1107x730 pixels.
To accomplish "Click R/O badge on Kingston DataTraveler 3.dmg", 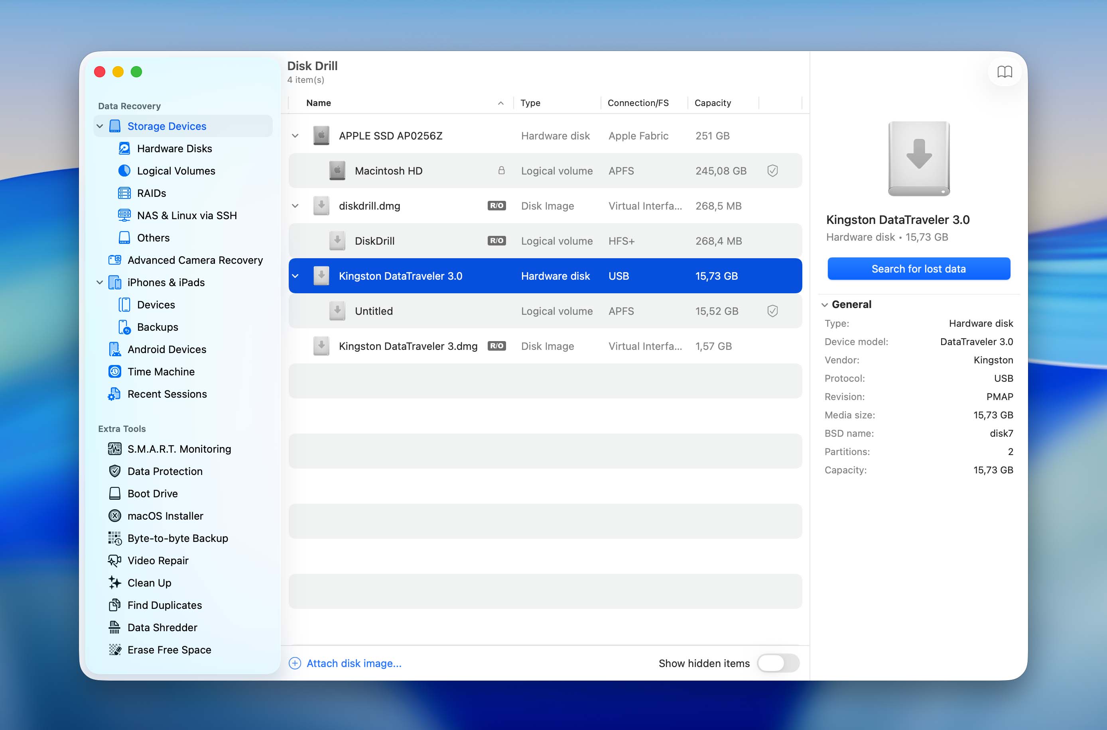I will coord(496,346).
